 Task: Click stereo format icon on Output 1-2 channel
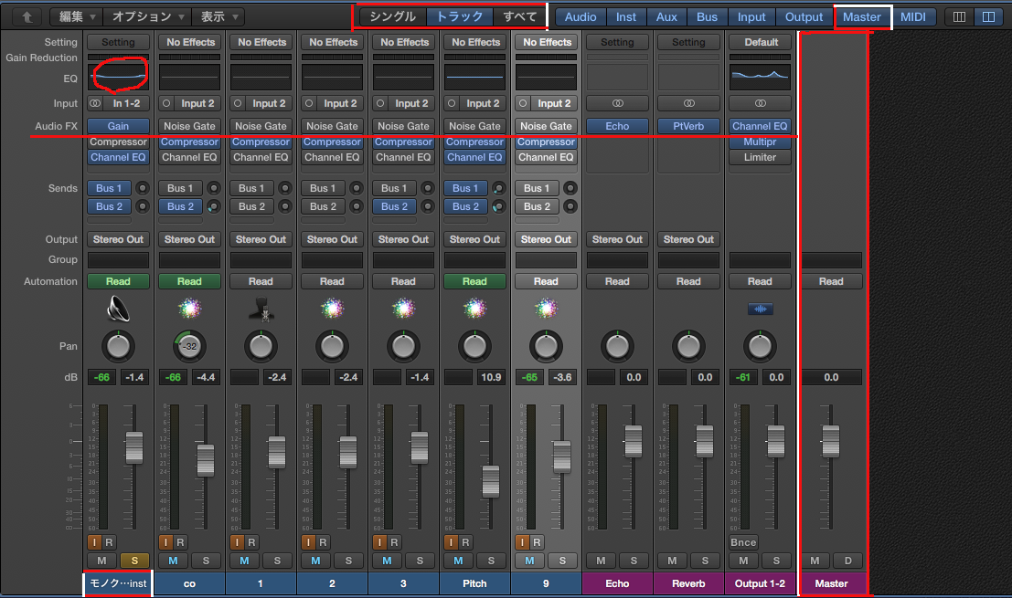[x=761, y=103]
